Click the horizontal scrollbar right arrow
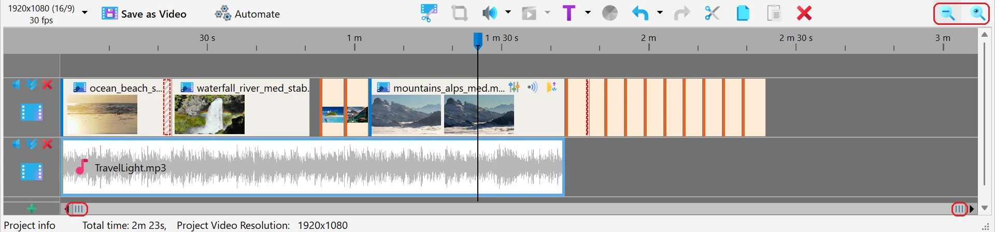 pos(972,209)
